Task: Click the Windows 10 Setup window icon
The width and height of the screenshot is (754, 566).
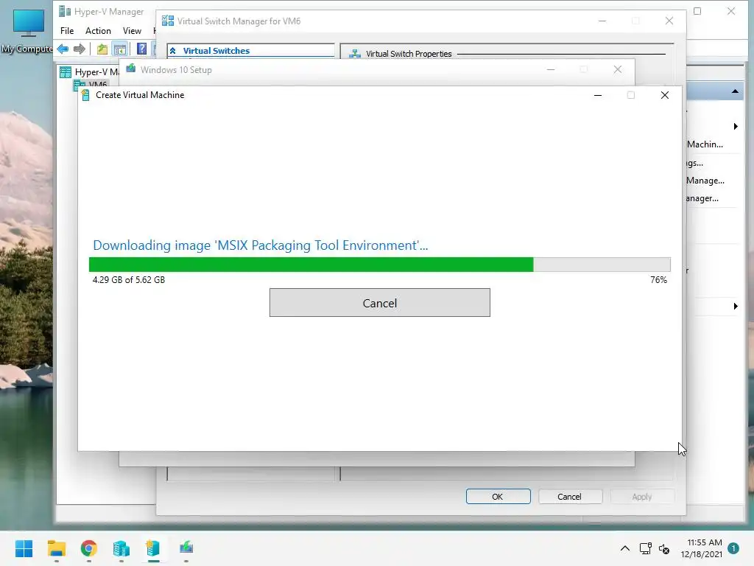Action: click(131, 69)
